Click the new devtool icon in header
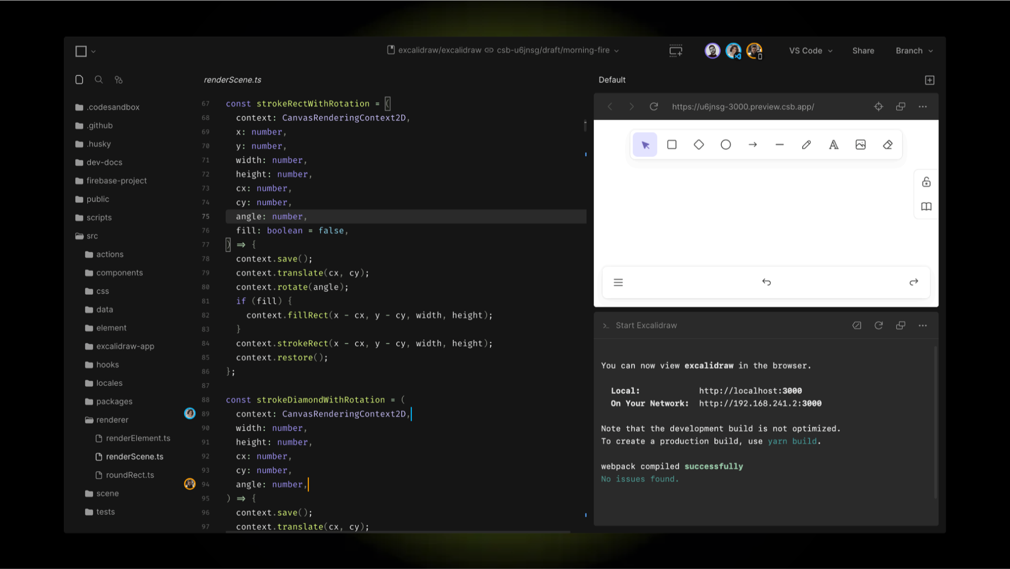 (x=676, y=51)
